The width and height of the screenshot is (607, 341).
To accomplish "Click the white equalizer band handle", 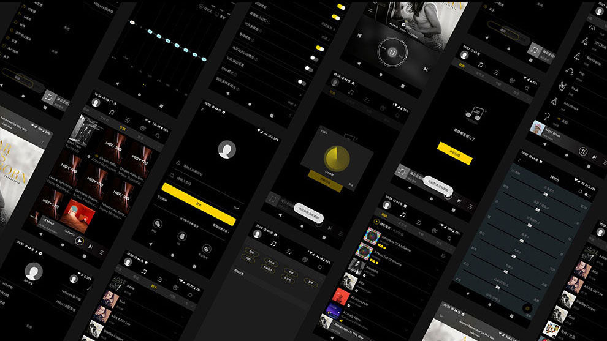I will (x=132, y=23).
